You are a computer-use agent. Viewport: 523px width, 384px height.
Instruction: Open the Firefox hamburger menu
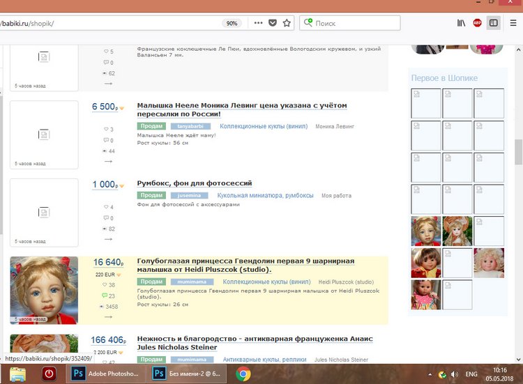[x=513, y=23]
